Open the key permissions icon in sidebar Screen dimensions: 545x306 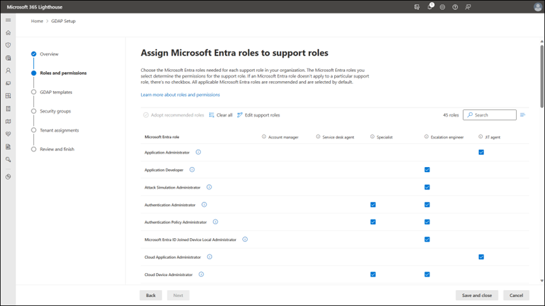tap(8, 159)
